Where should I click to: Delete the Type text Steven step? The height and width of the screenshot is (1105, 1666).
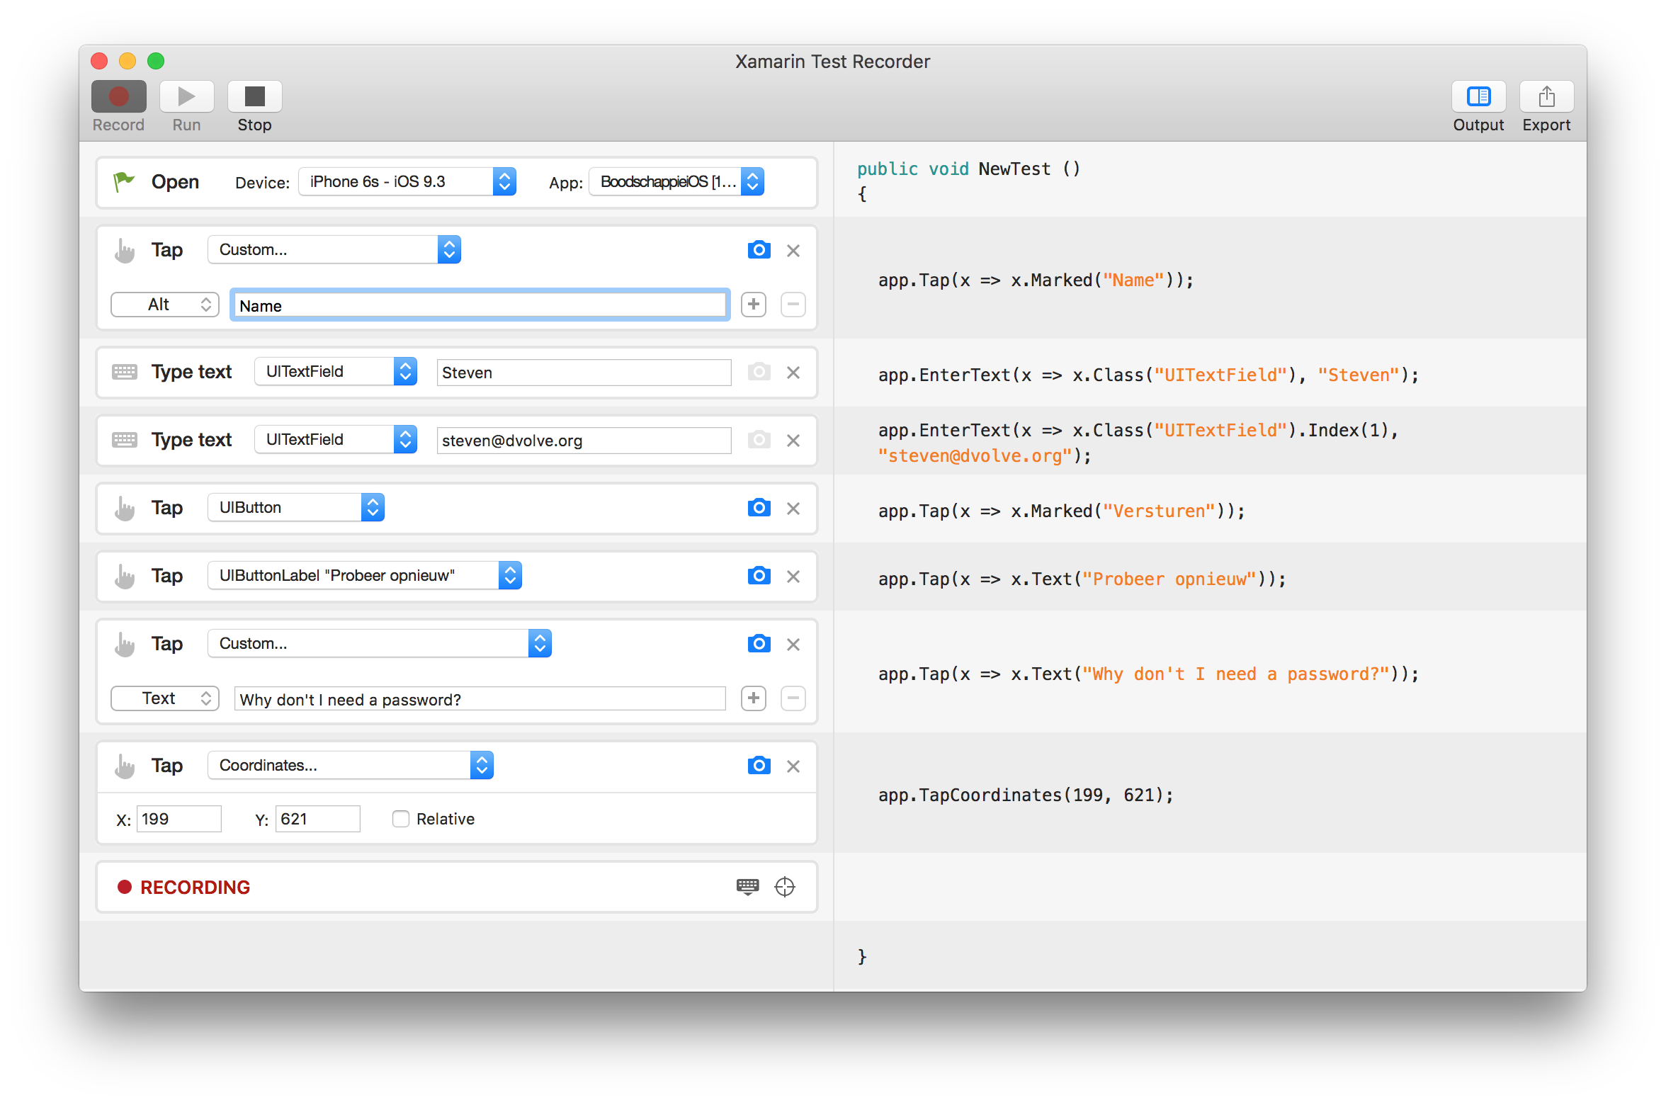793,373
